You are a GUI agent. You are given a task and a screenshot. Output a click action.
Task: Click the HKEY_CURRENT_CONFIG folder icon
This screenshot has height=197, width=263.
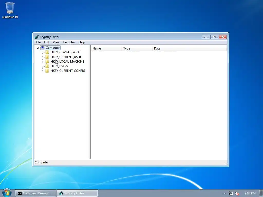47,71
